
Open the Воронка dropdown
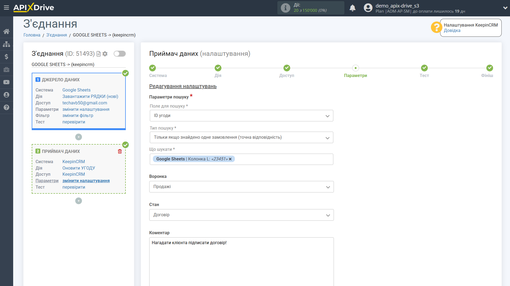click(x=241, y=187)
